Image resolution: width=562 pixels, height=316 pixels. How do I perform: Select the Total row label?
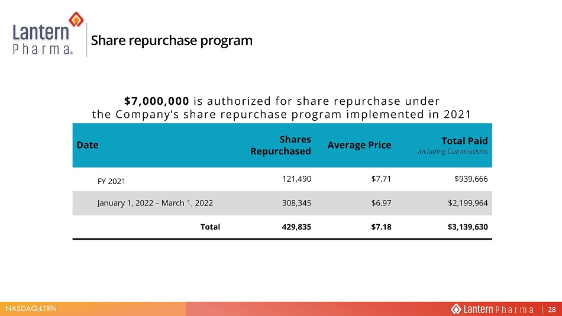point(210,227)
